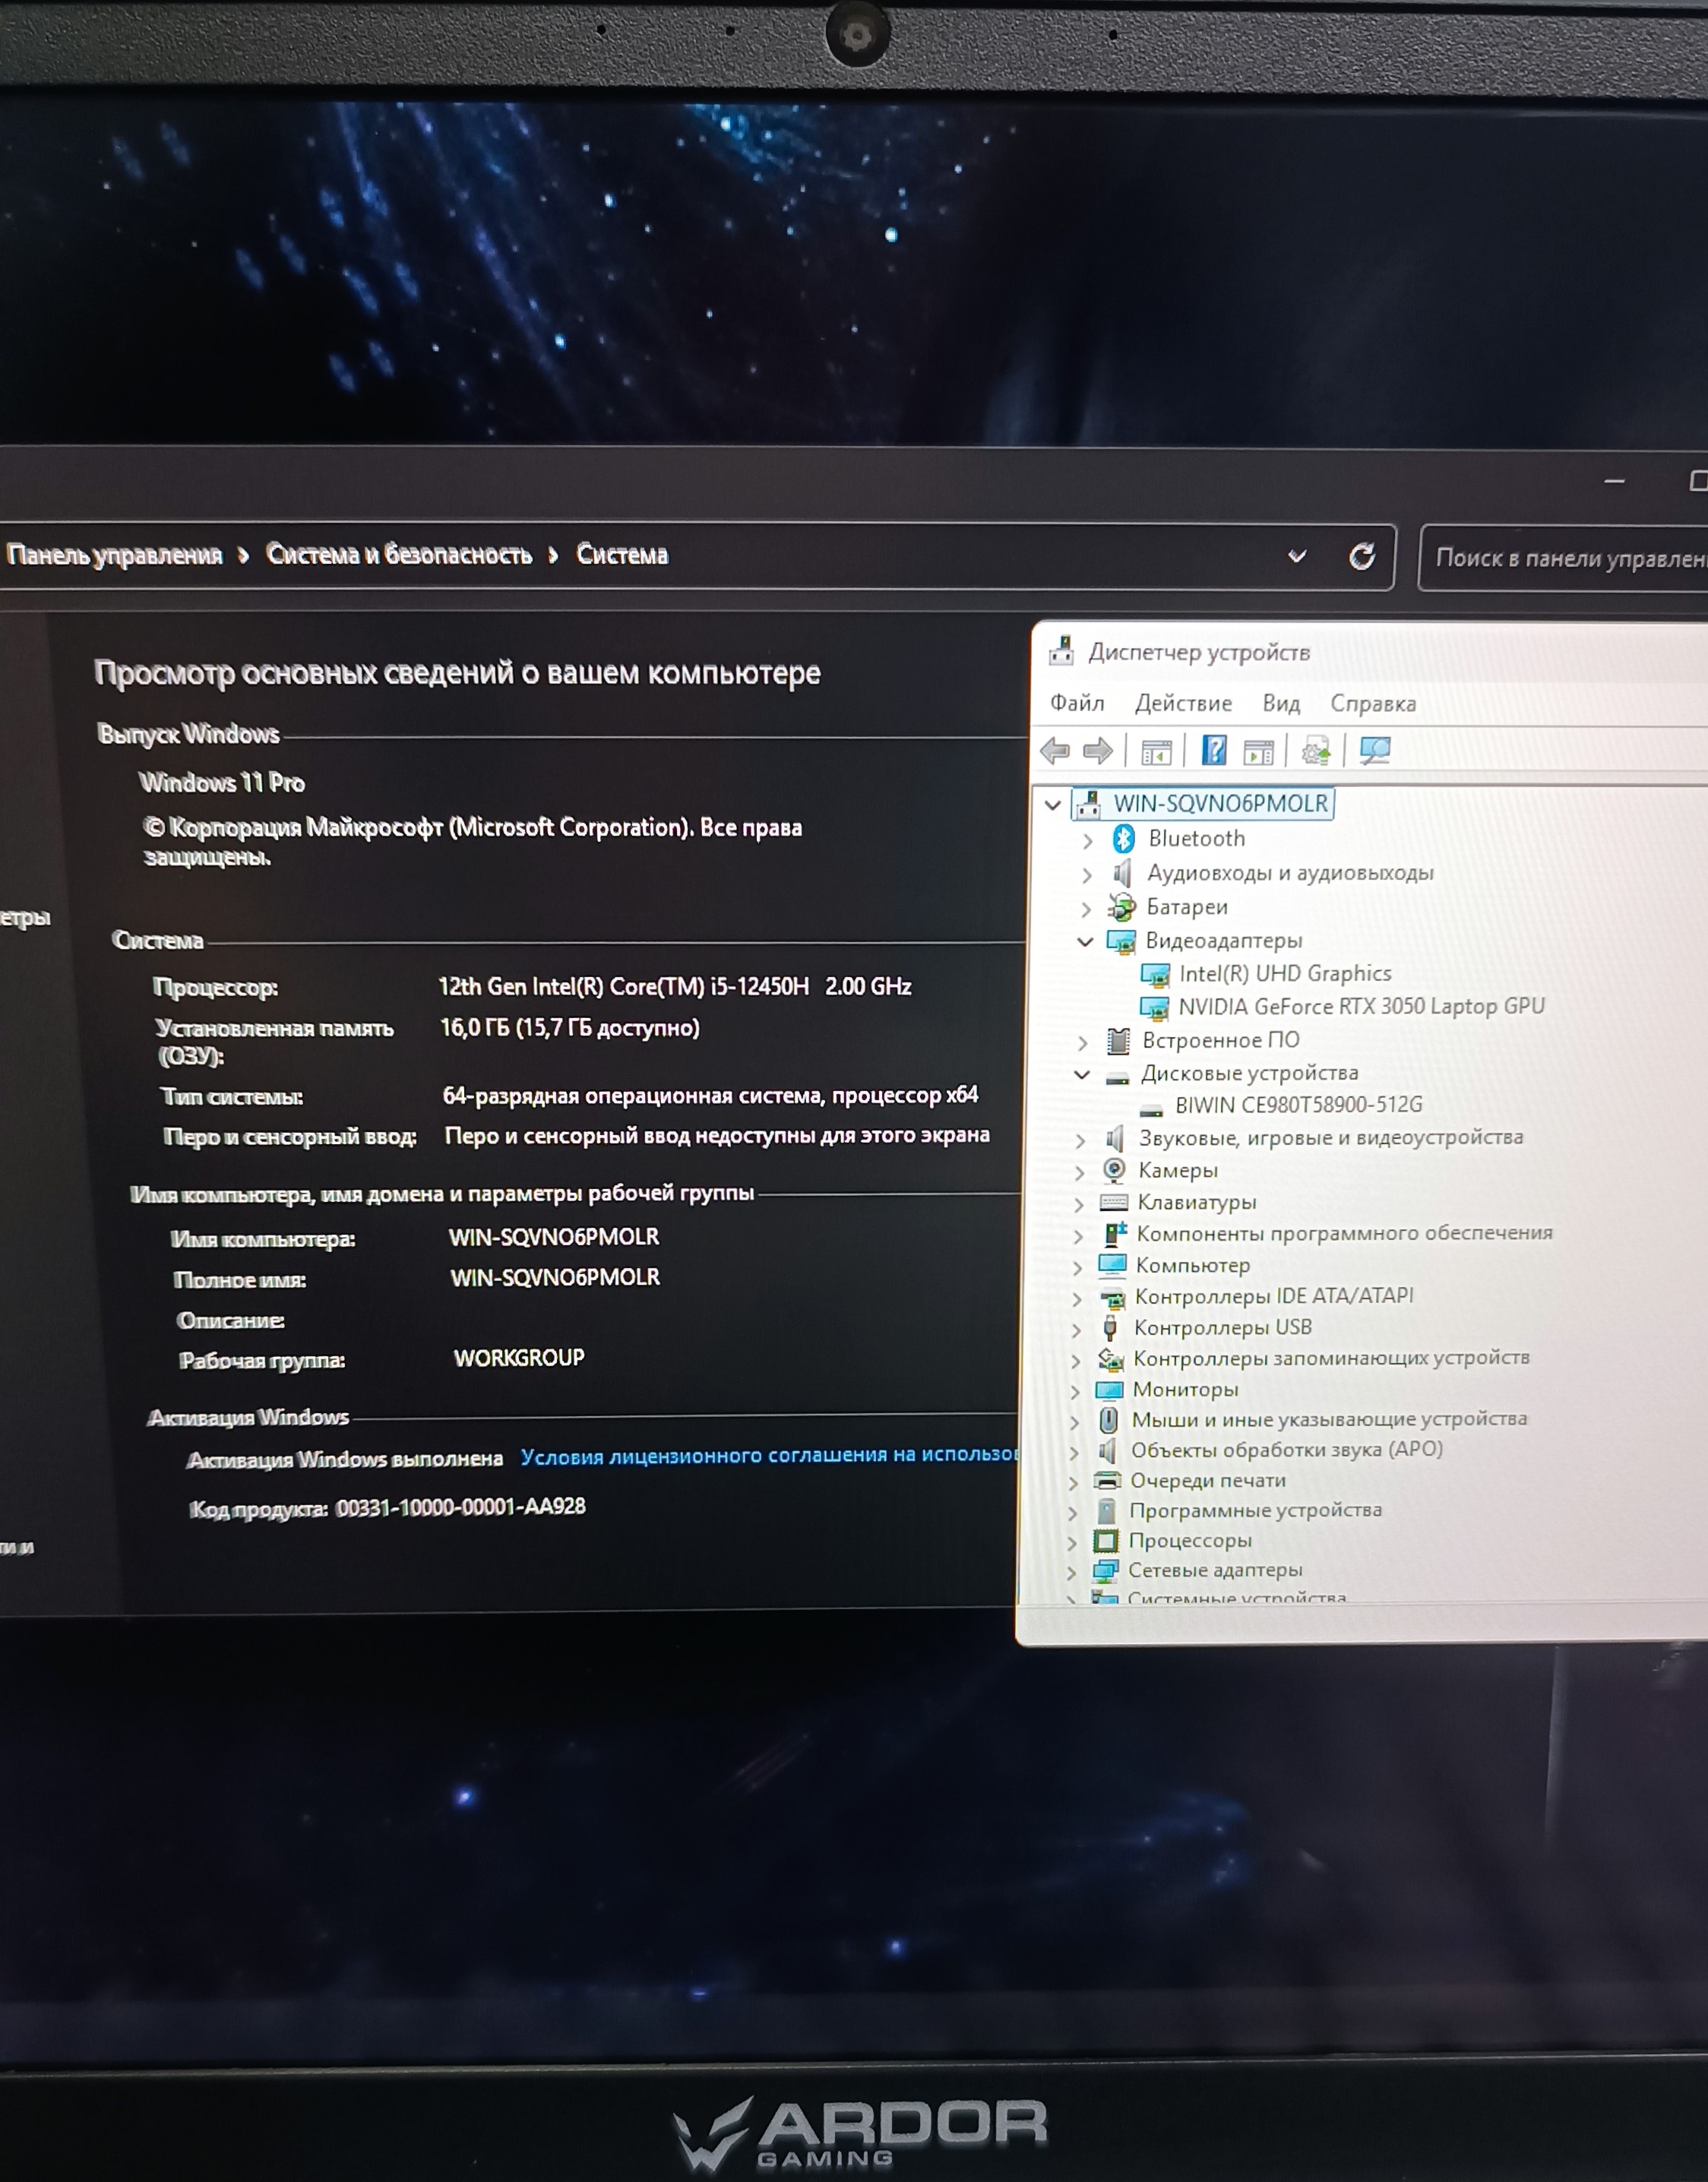Click the Сетевые адаптеры network icon

pyautogui.click(x=1105, y=1571)
